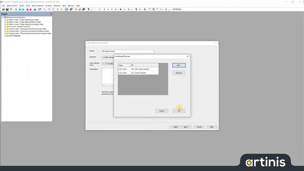Click the Name field in the wizard
This screenshot has height=171, width=304.
click(128, 51)
